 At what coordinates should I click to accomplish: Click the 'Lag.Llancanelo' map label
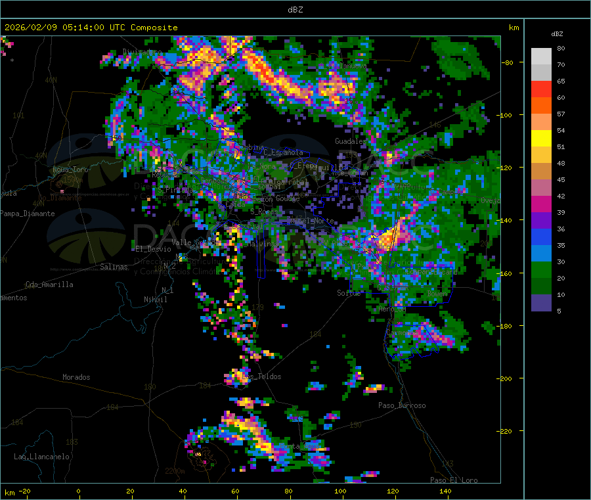pyautogui.click(x=42, y=457)
